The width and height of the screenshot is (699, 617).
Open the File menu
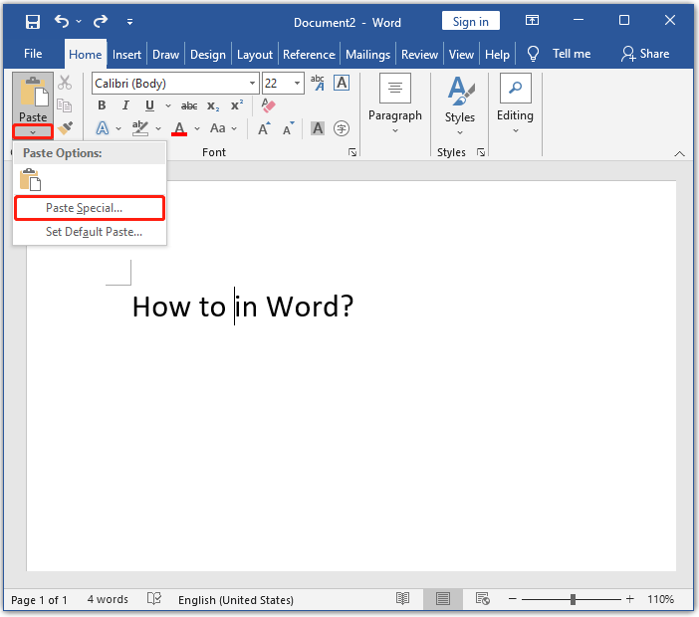pyautogui.click(x=33, y=54)
